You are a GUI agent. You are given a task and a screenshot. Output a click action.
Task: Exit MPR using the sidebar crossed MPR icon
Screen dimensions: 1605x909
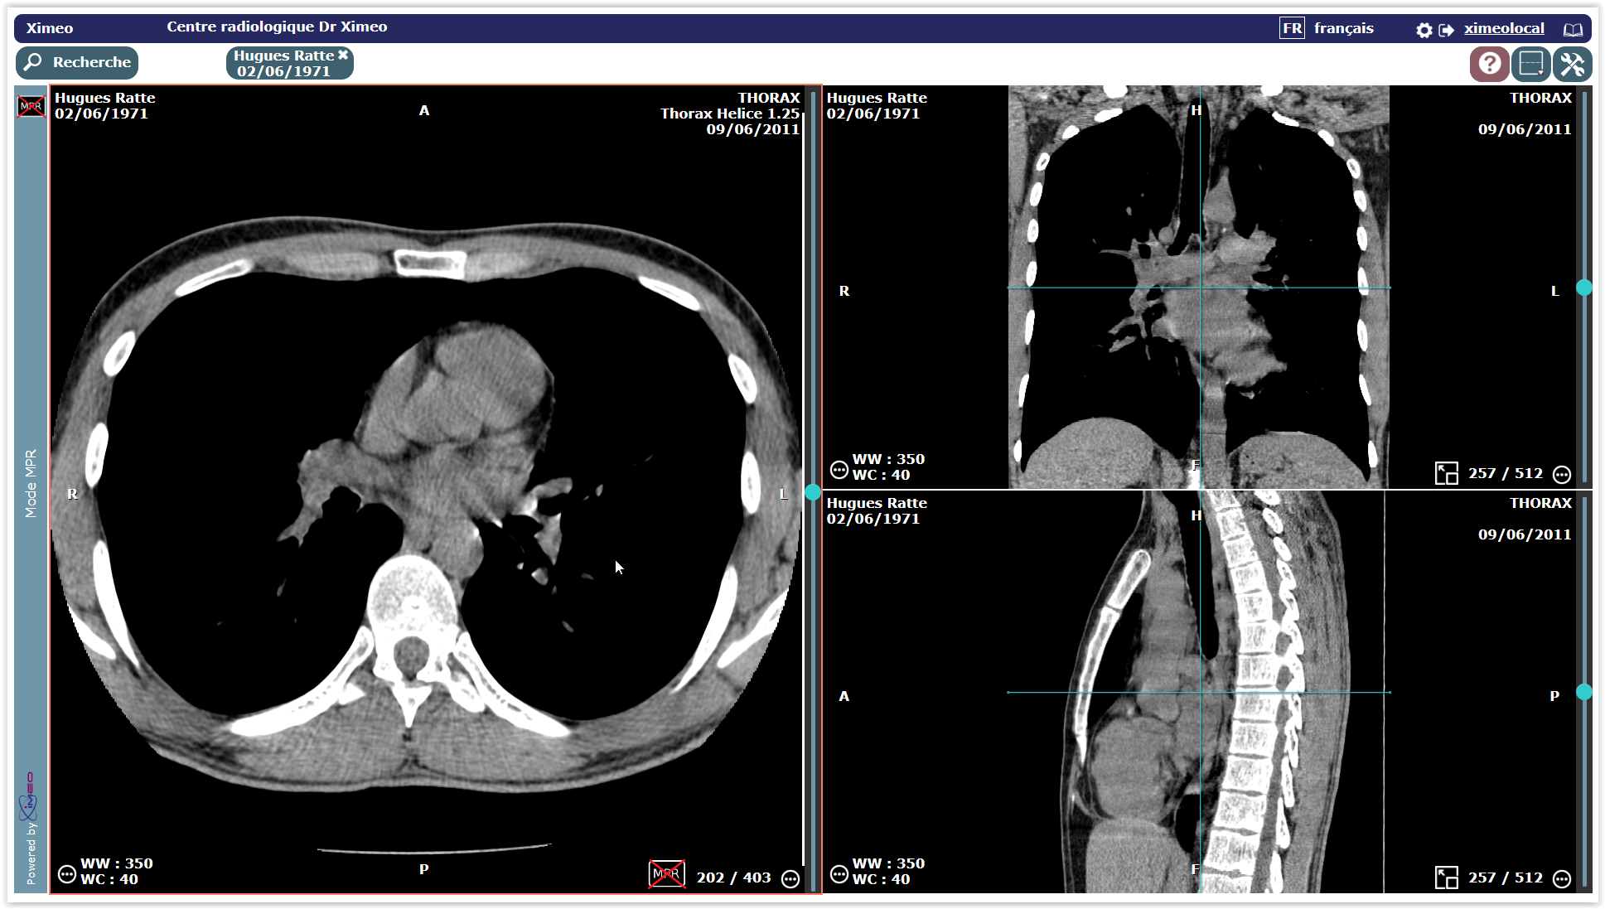coord(31,106)
